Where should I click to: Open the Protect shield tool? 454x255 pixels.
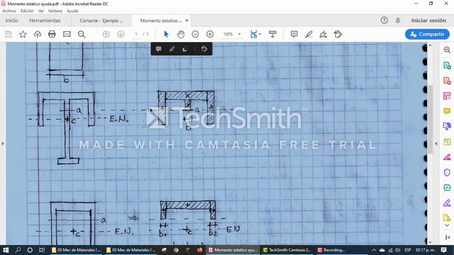pos(447,172)
